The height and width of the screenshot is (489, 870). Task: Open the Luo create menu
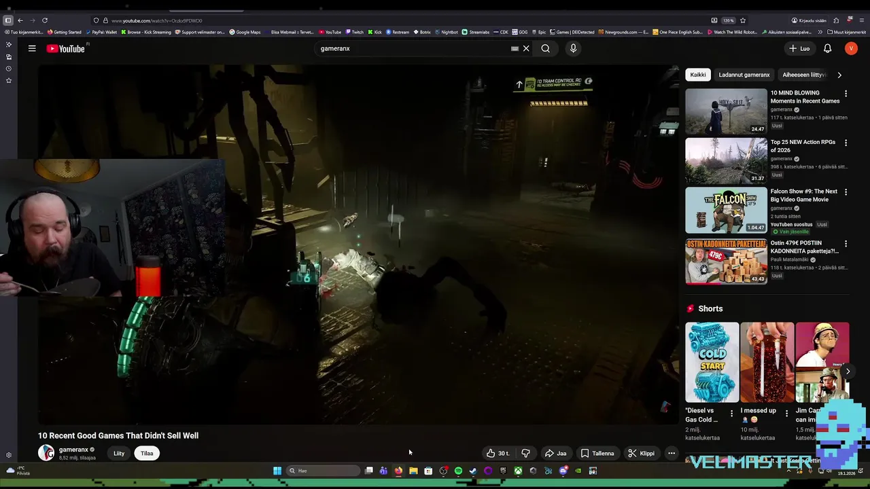[x=799, y=48]
